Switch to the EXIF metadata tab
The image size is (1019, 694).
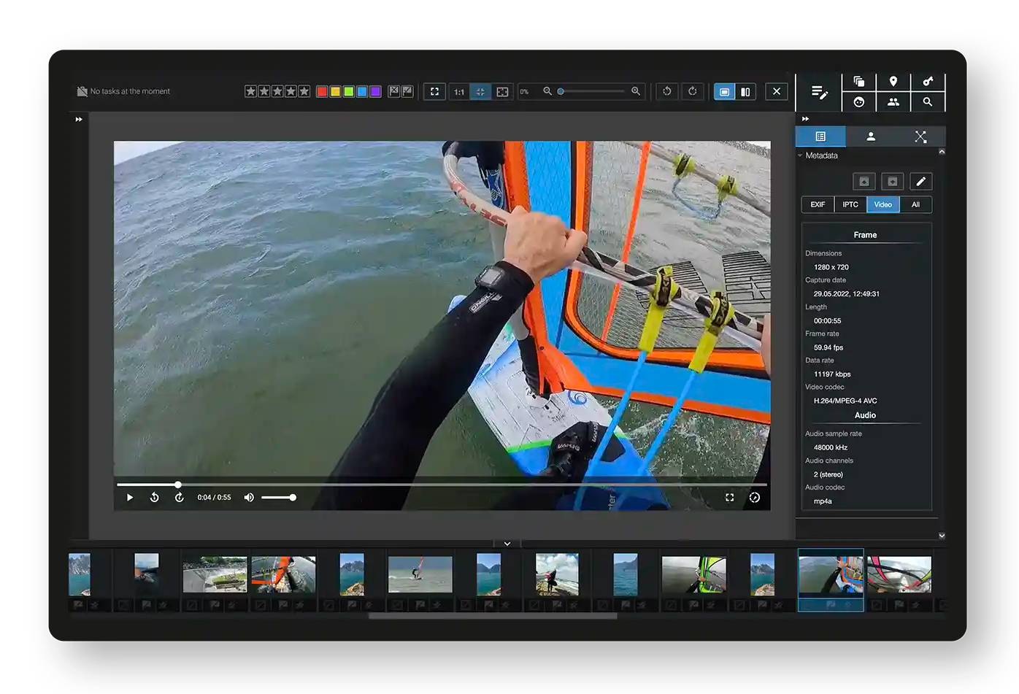coord(818,204)
